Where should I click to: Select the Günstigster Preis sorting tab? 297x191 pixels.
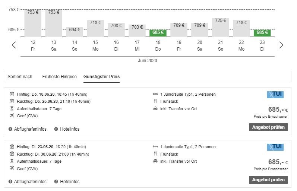pos(101,77)
